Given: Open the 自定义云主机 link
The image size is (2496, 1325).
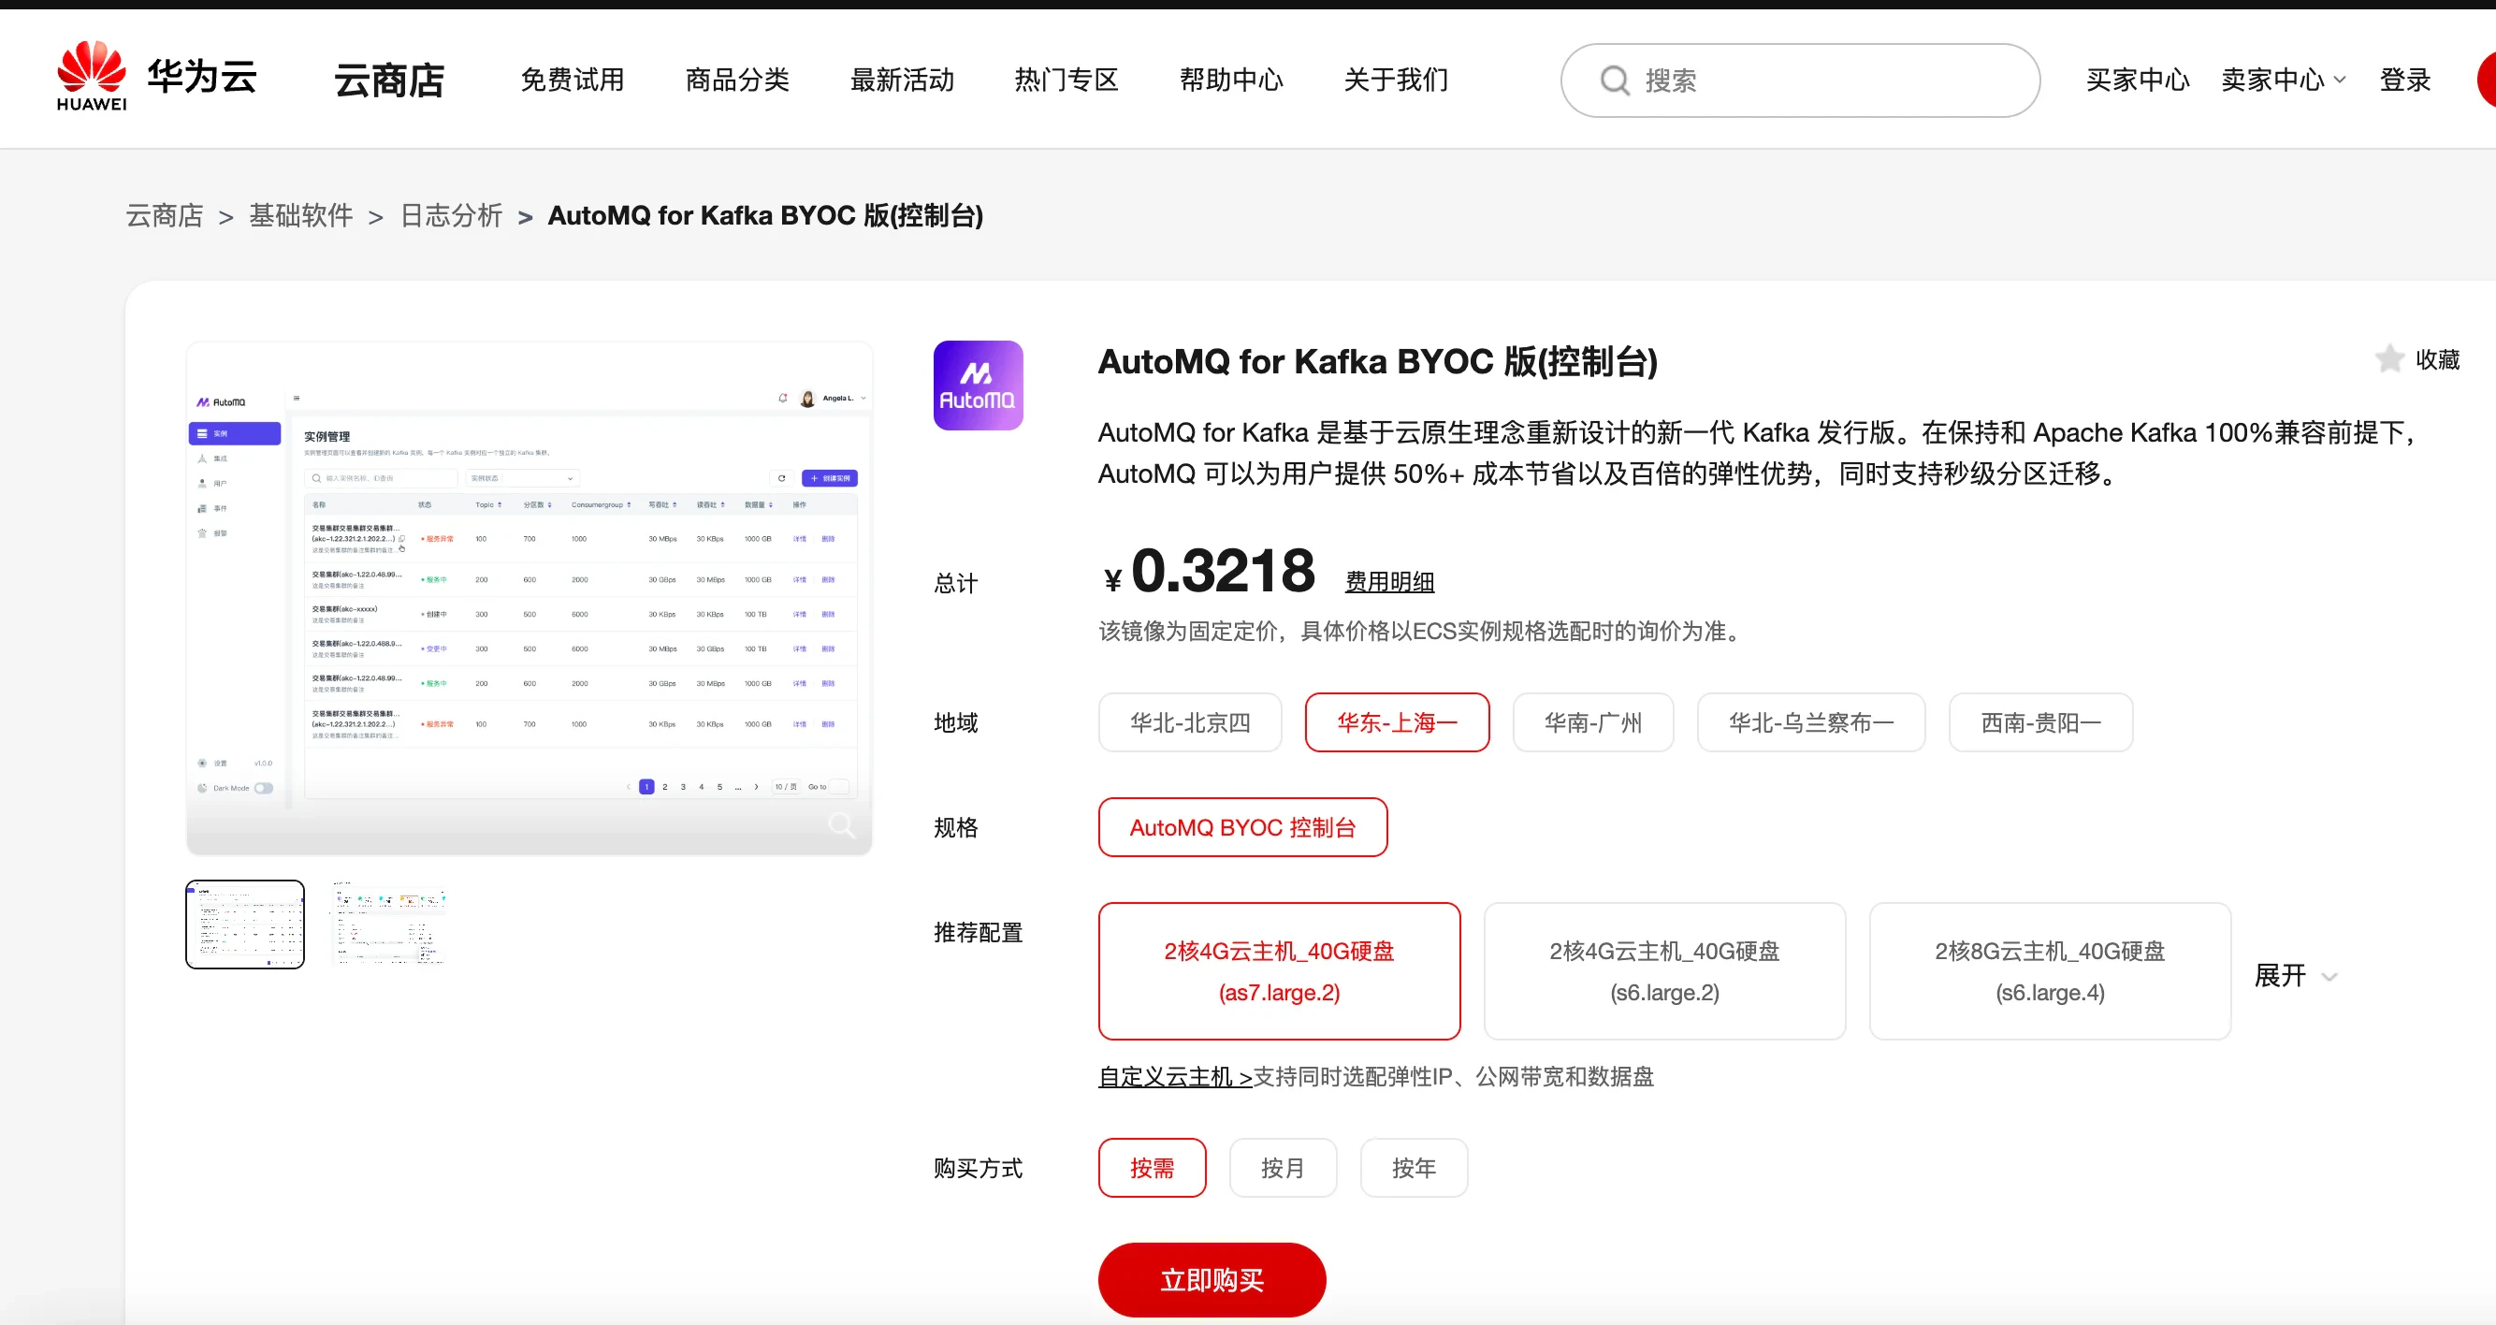Looking at the screenshot, I should point(1174,1077).
